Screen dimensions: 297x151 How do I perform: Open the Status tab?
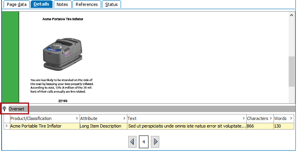click(111, 4)
